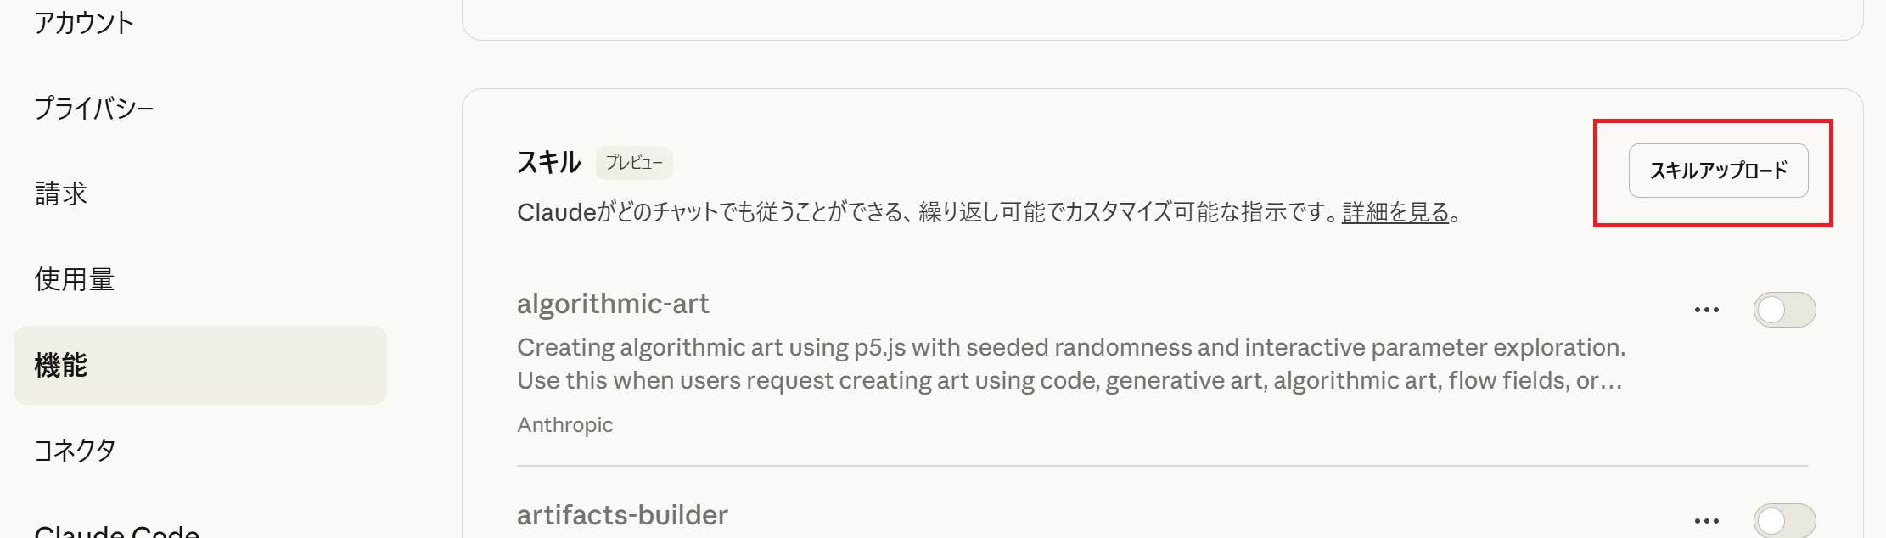Image resolution: width=1886 pixels, height=538 pixels.
Task: Click the artifacts-builder skill title
Action: click(622, 515)
